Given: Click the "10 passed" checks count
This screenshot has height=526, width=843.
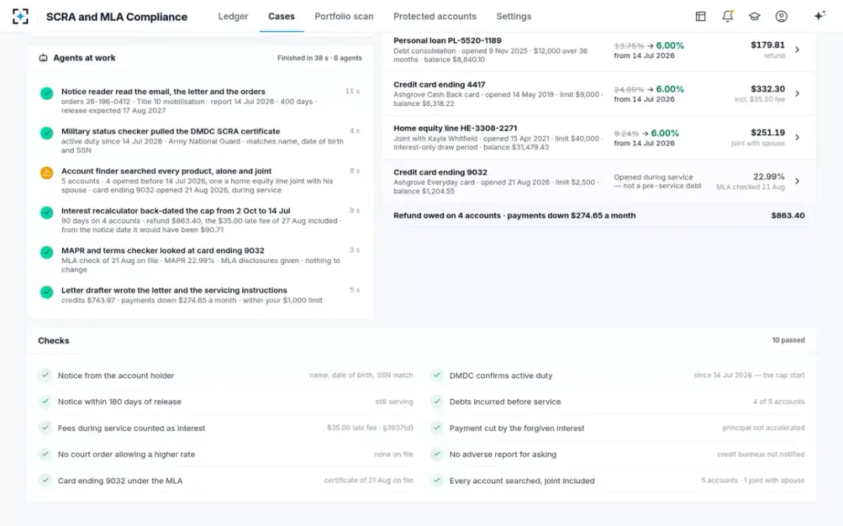Looking at the screenshot, I should (x=788, y=340).
